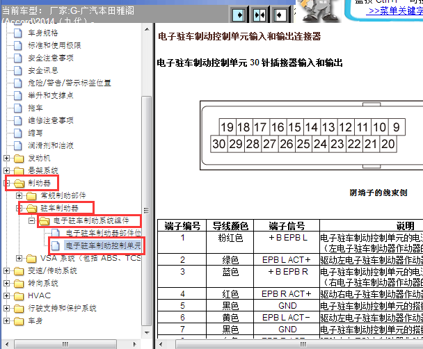The width and height of the screenshot is (423, 349).
Task: Select 电子驻车制动器部件位 tree entry
Action: coord(104,233)
